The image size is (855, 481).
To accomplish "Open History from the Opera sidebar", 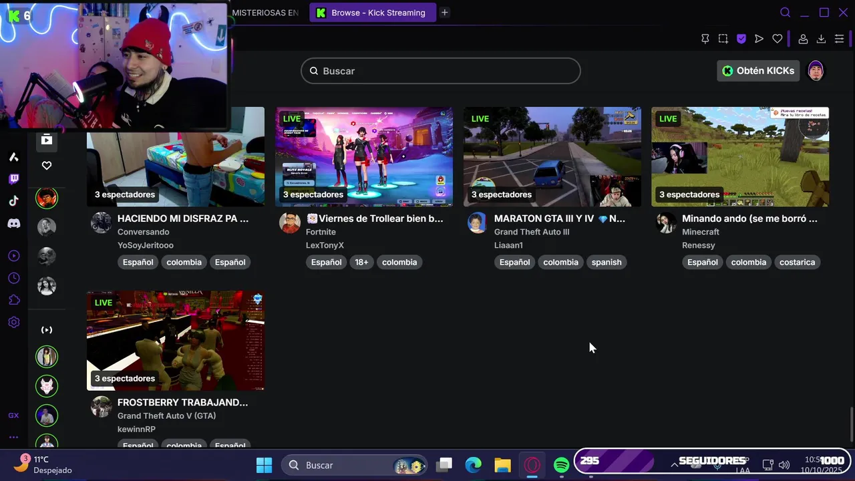I will (13, 278).
